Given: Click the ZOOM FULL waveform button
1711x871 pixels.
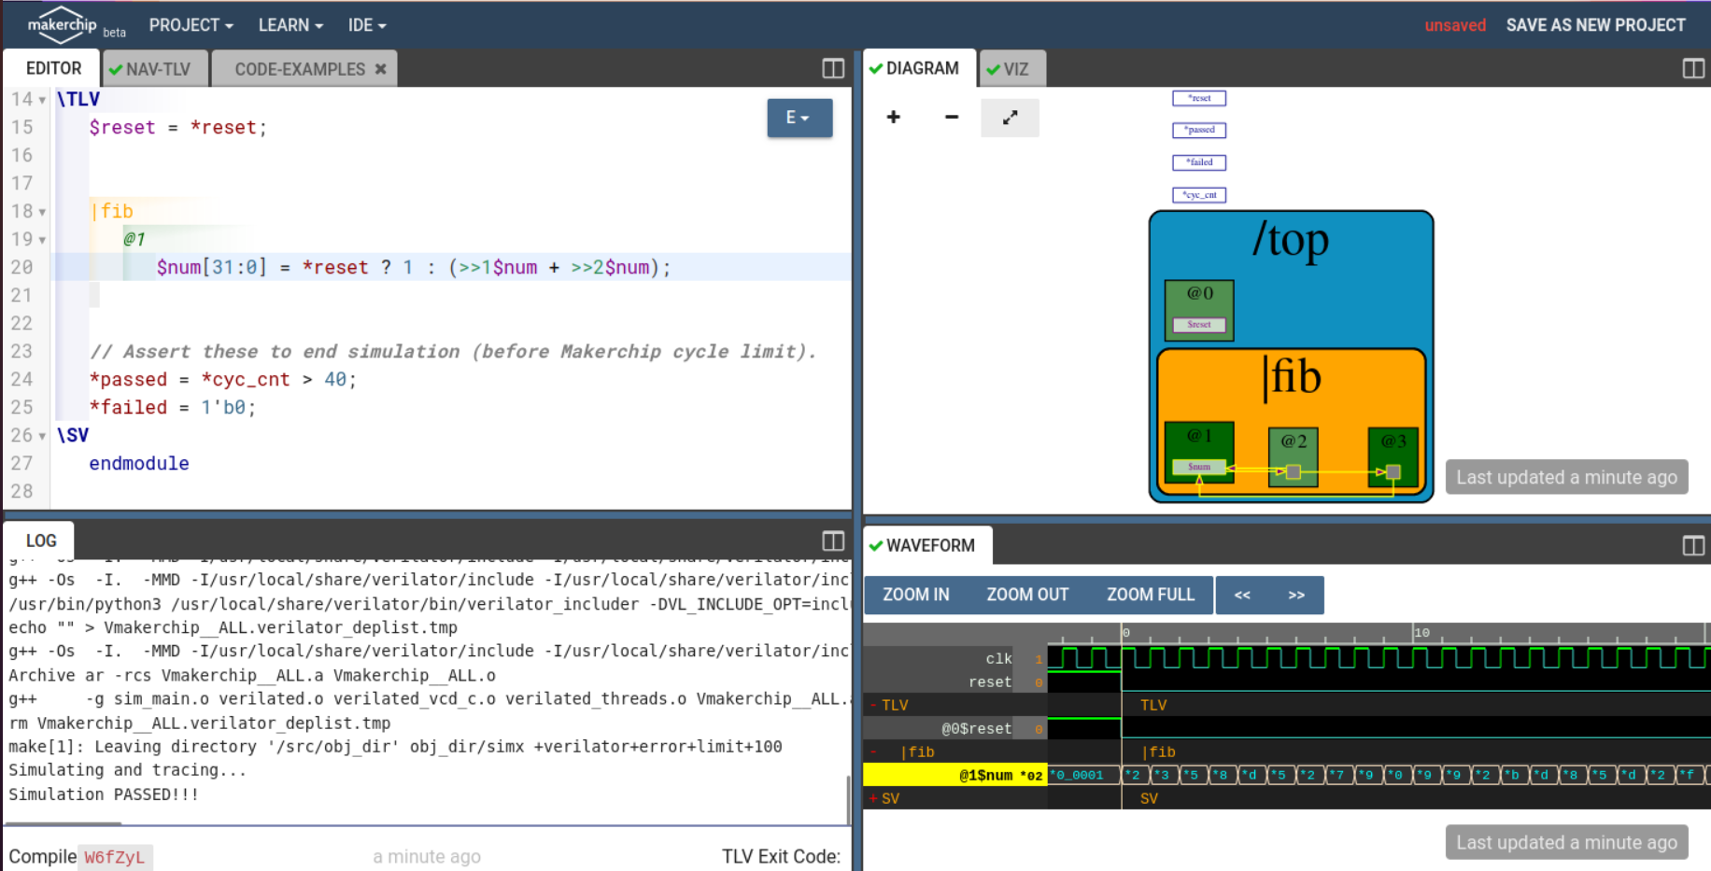Looking at the screenshot, I should coord(1150,595).
